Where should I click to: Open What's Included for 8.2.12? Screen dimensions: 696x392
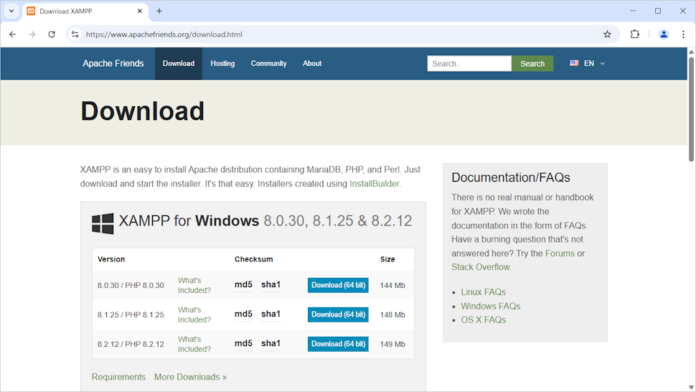point(194,344)
